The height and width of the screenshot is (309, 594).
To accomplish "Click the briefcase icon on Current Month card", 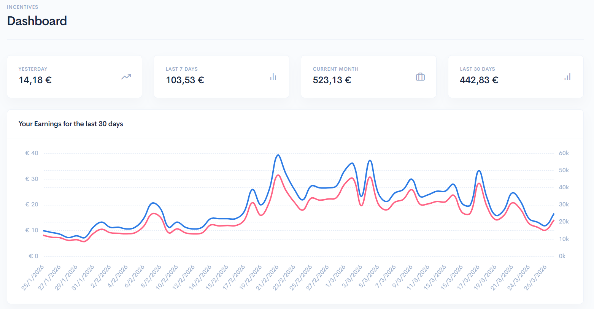I will 420,76.
